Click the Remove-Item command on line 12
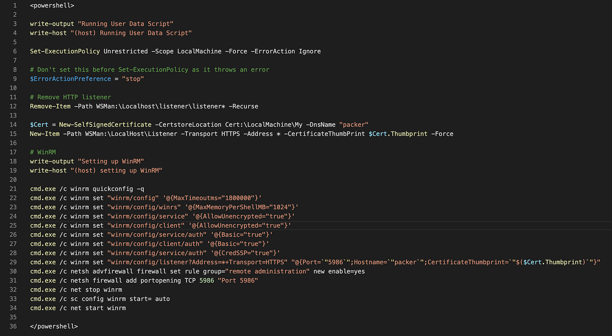 tap(50, 106)
